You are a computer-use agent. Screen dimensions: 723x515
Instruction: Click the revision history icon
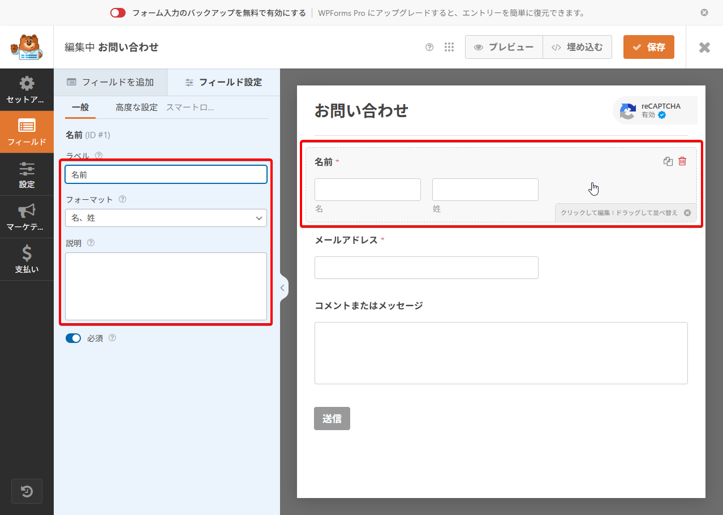point(27,491)
